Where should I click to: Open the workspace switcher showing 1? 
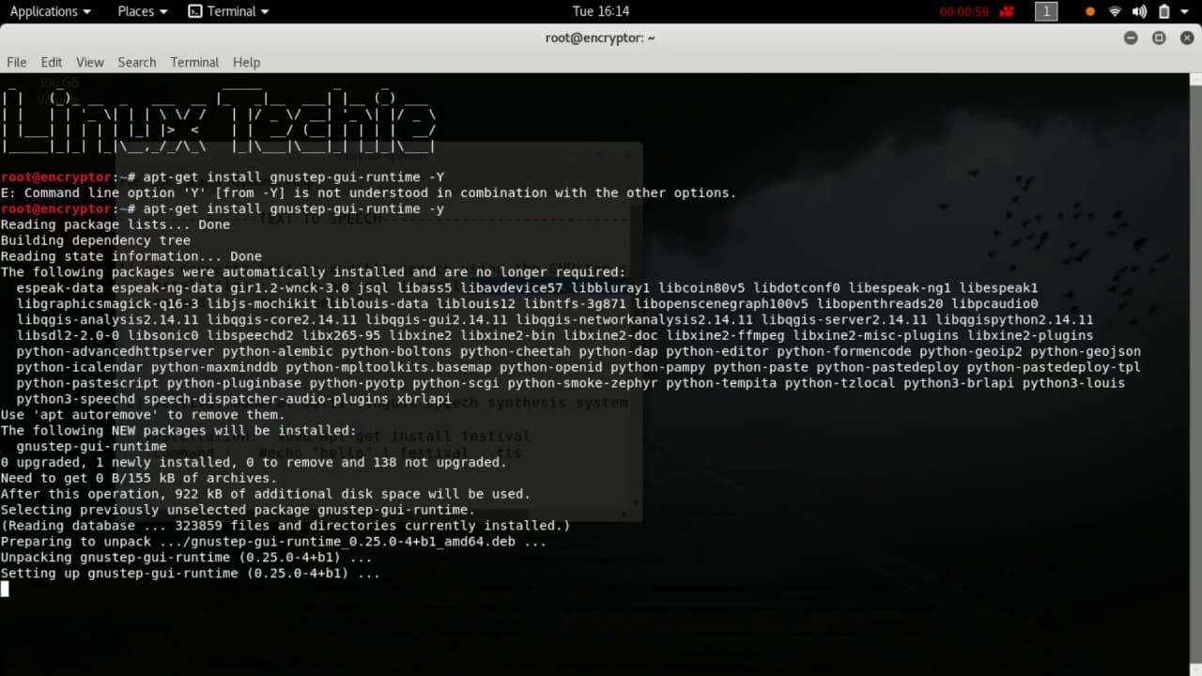[1046, 11]
